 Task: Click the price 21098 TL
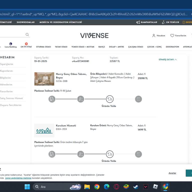pyautogui.click(x=143, y=78)
